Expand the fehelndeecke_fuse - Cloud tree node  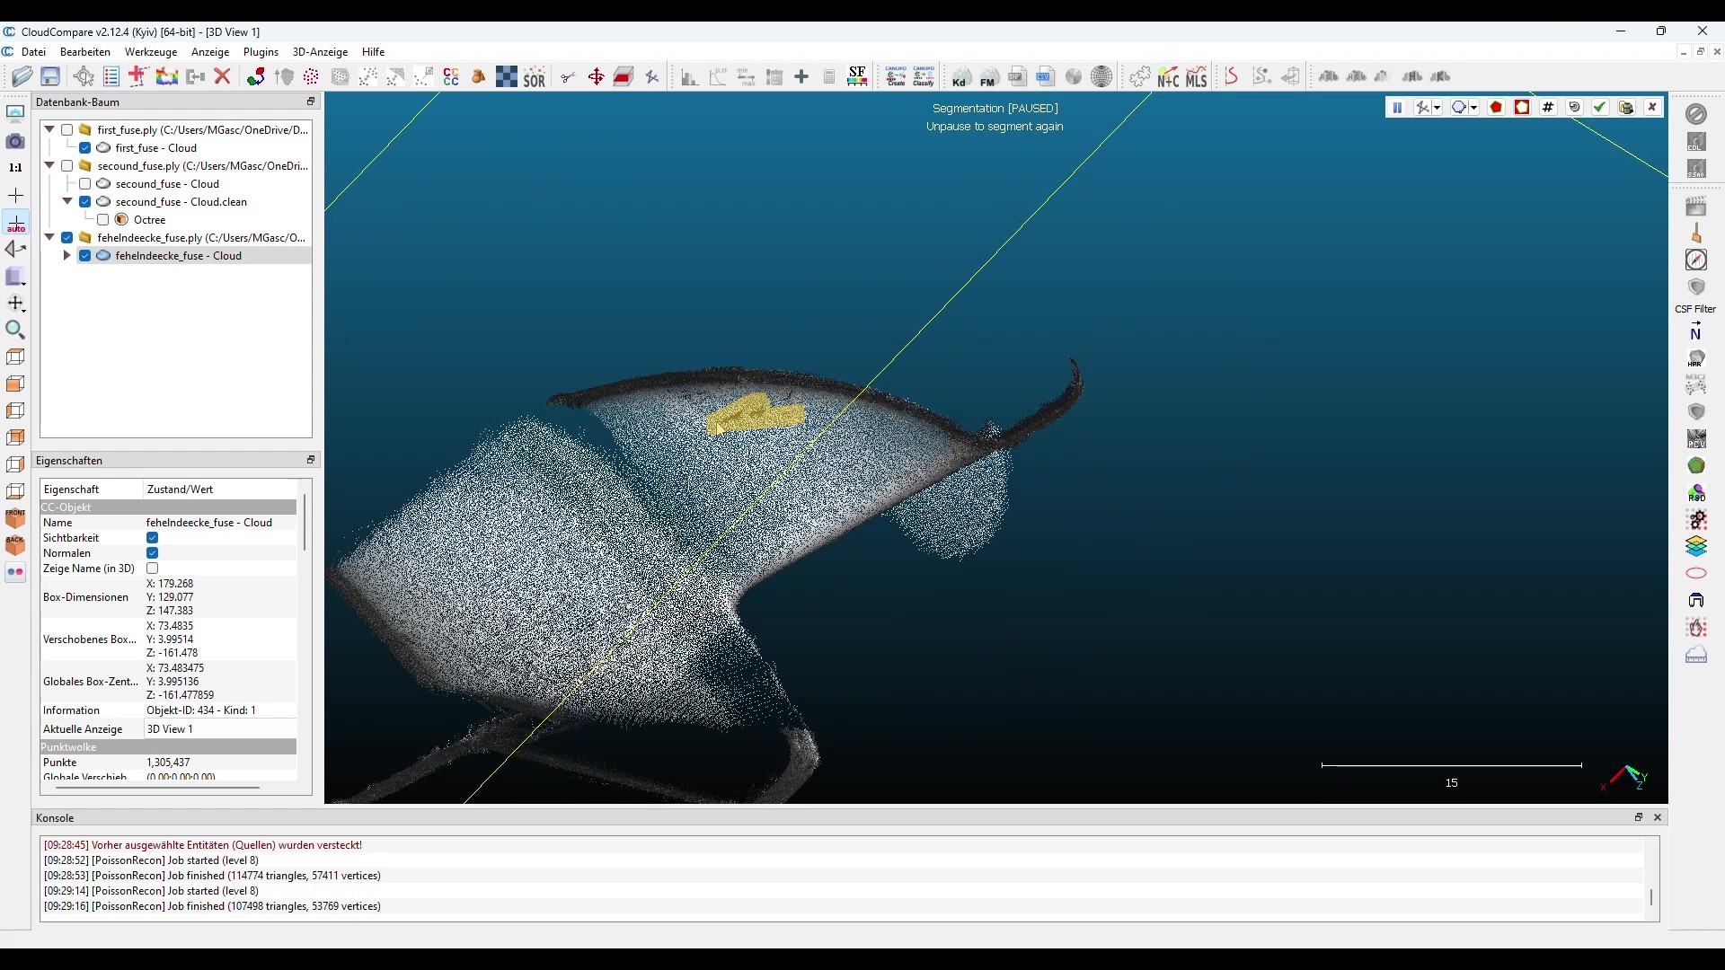[67, 256]
